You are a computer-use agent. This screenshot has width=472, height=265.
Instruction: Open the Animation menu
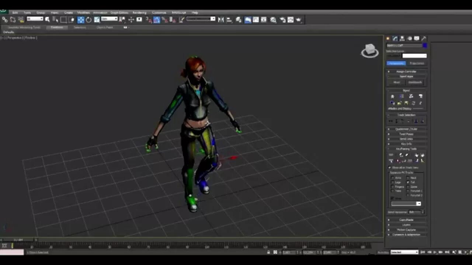coord(100,13)
